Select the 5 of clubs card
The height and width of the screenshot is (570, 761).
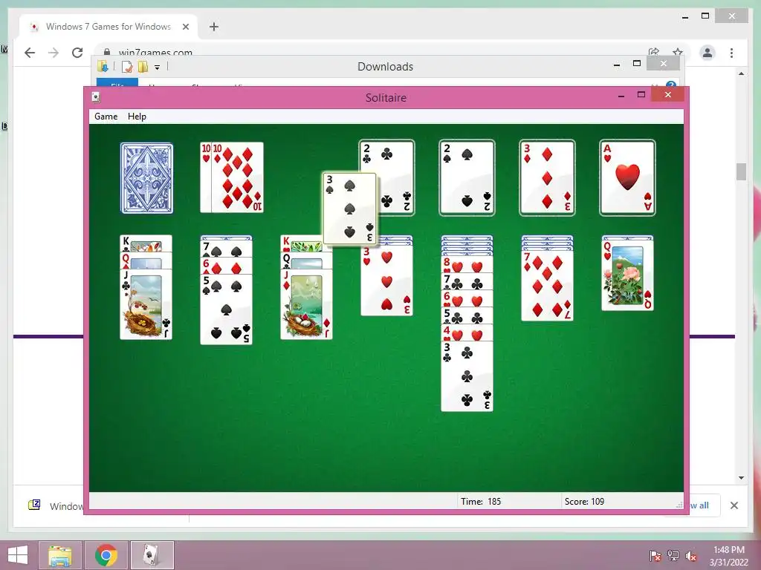467,315
